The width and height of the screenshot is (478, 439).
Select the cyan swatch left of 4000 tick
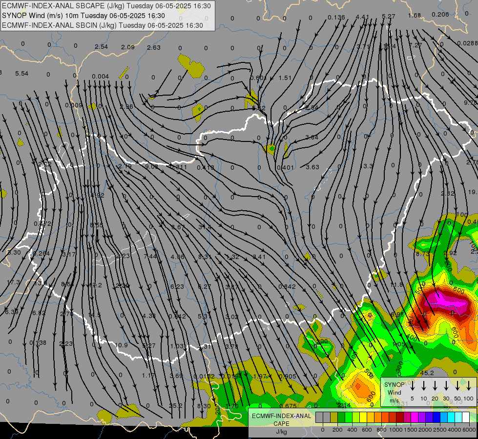(x=451, y=417)
